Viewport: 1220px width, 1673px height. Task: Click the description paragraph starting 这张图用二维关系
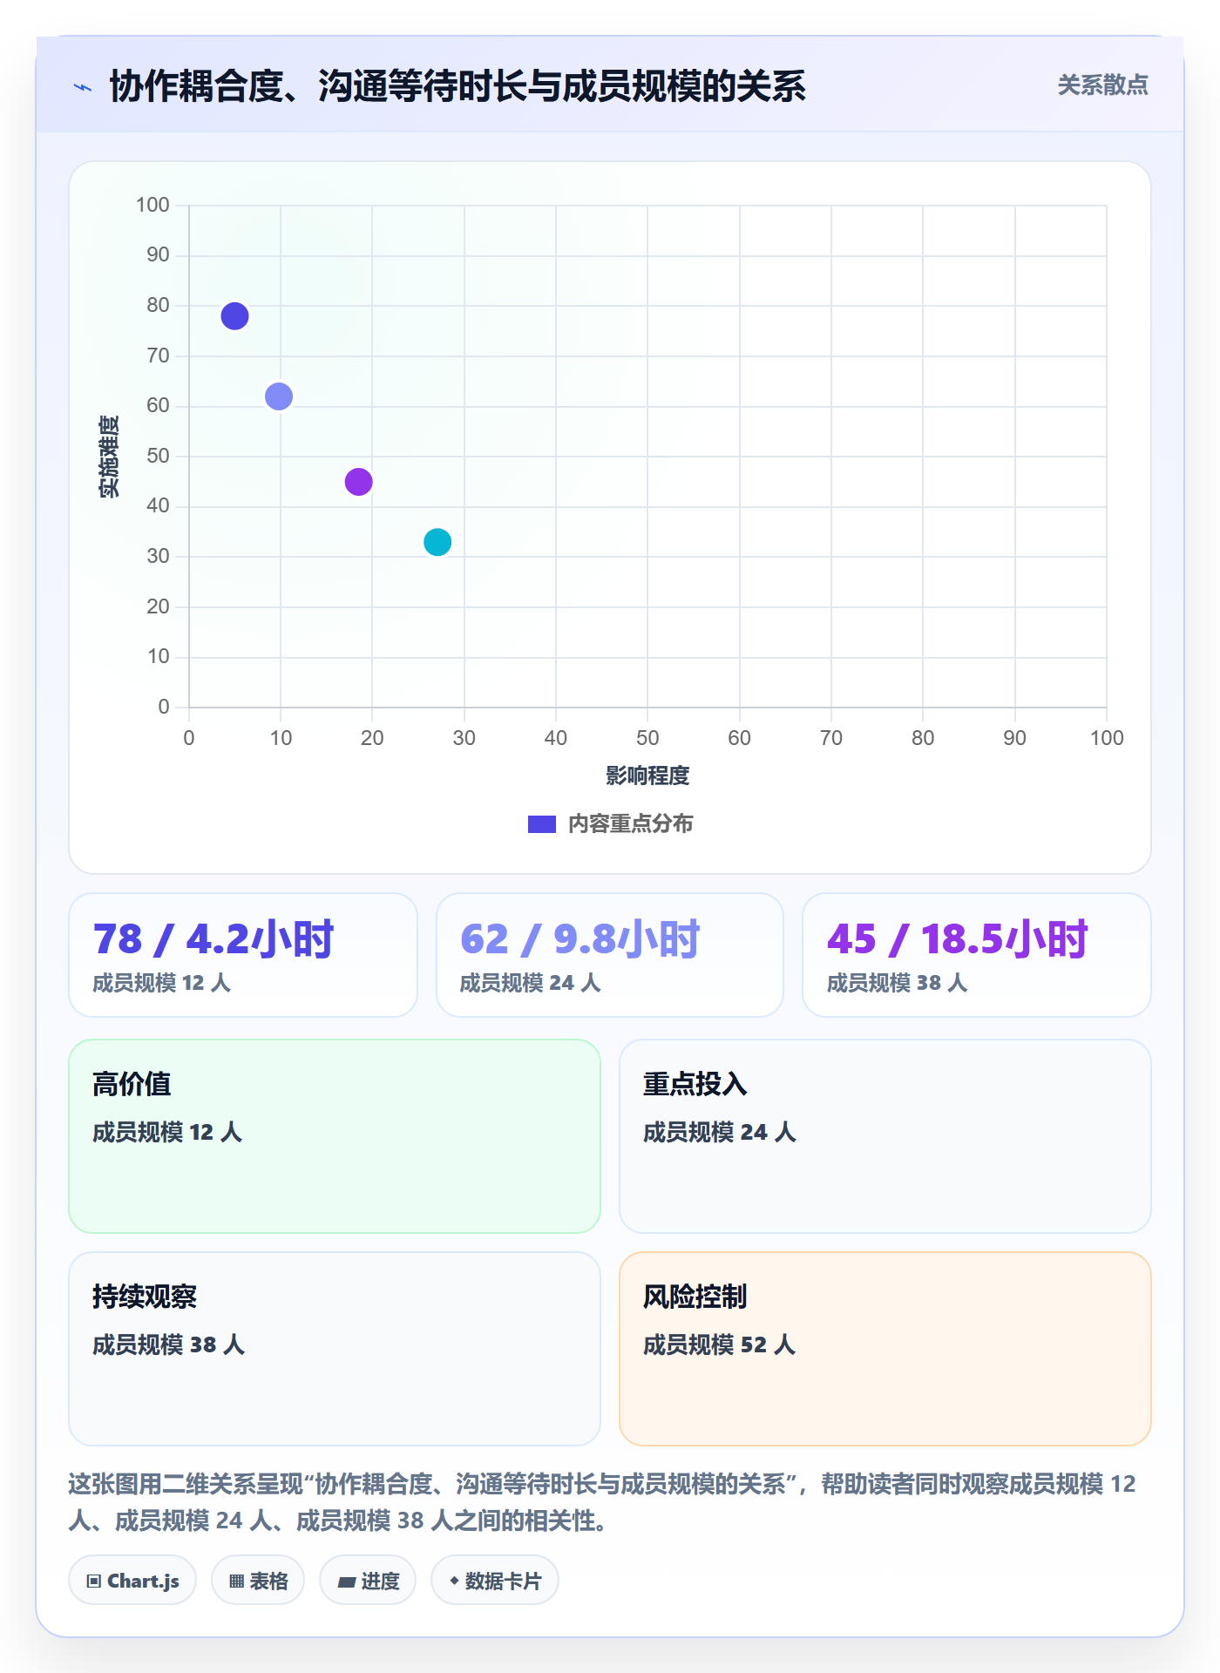click(603, 1502)
